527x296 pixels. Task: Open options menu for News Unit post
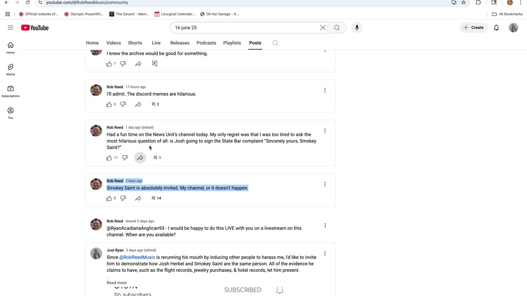[x=325, y=131]
